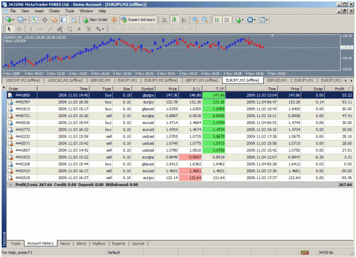Open the Charts menu
The height and width of the screenshot is (257, 356).
[x=54, y=11]
